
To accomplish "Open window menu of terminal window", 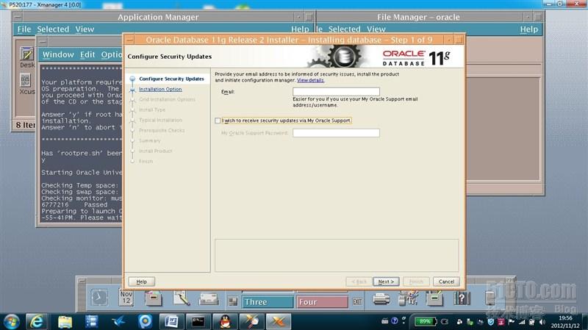I will 43,42.
